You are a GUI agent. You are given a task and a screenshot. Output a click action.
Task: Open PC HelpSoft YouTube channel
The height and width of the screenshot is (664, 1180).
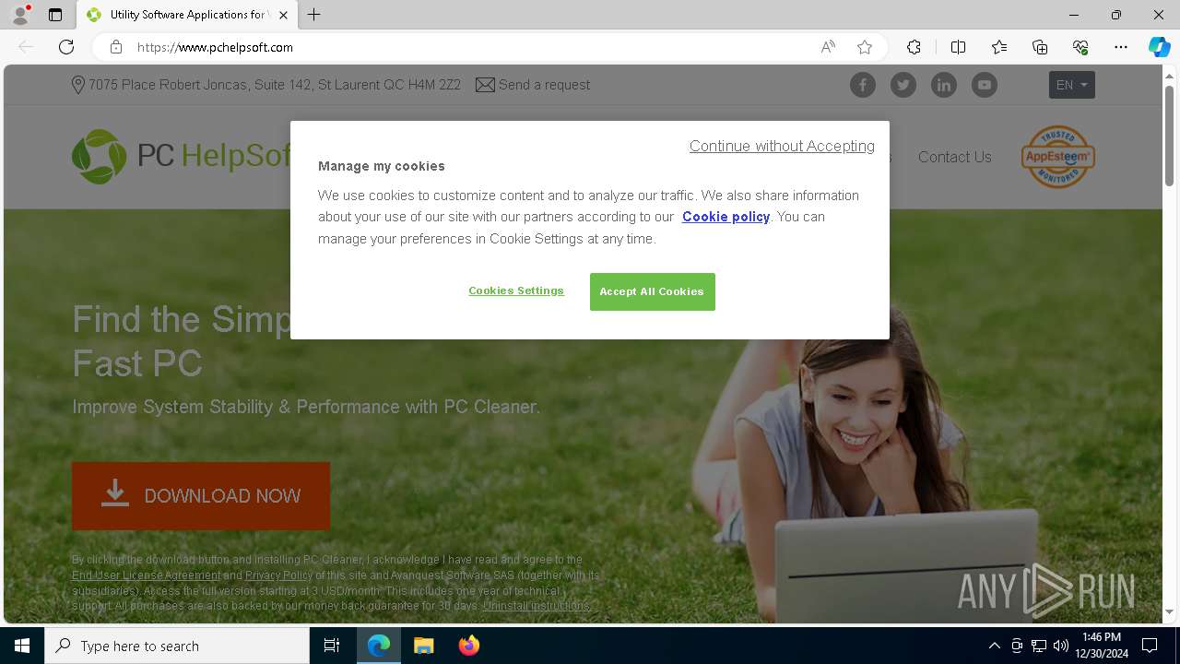pyautogui.click(x=985, y=85)
